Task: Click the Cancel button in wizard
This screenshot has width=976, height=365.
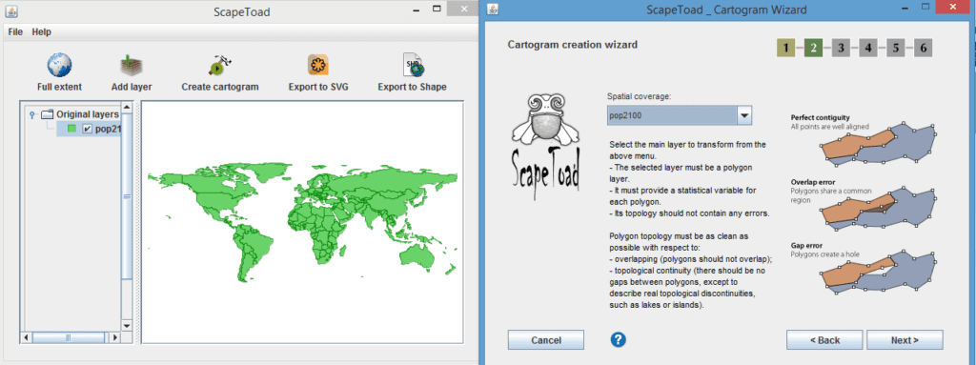Action: pos(546,340)
